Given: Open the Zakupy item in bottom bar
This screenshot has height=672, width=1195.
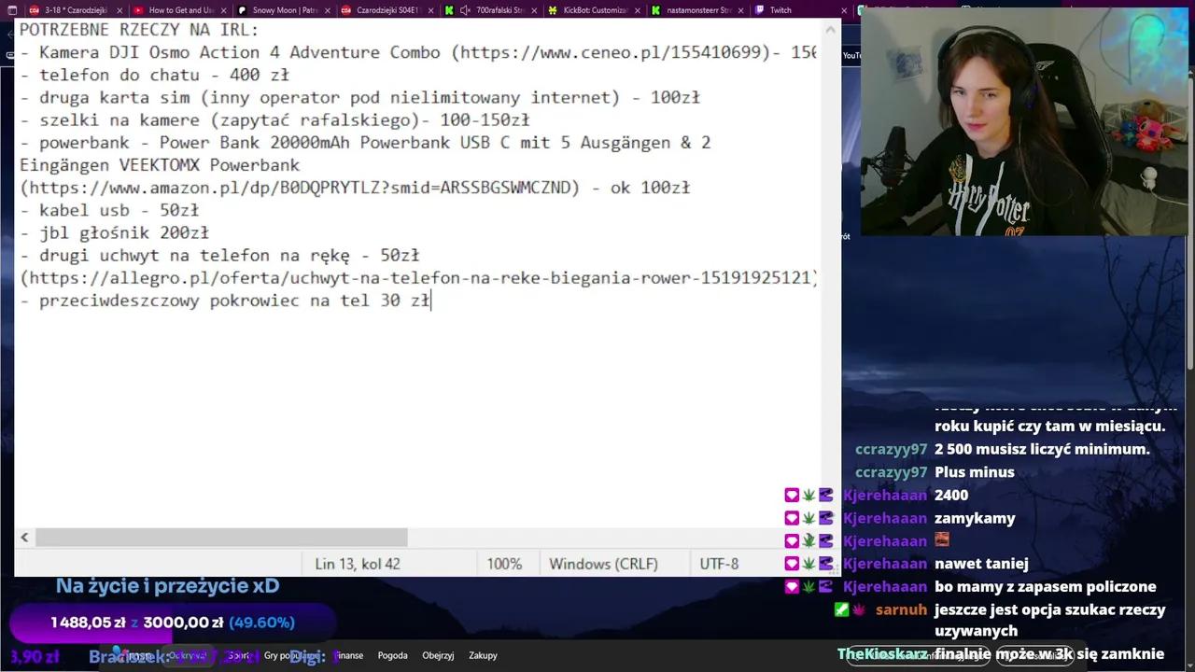Looking at the screenshot, I should coord(483,655).
